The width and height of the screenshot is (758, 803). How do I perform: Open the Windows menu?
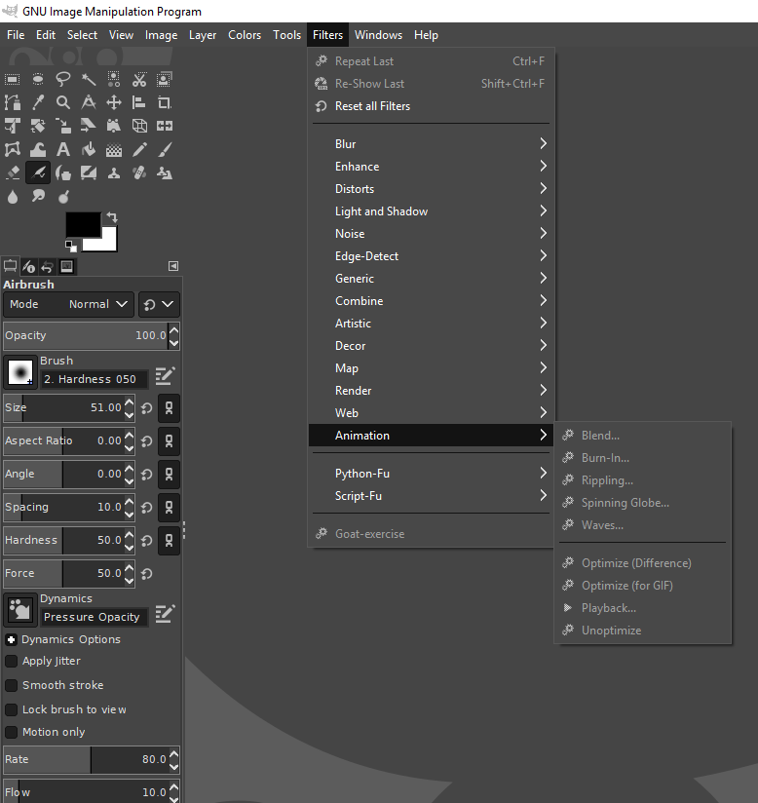click(378, 35)
